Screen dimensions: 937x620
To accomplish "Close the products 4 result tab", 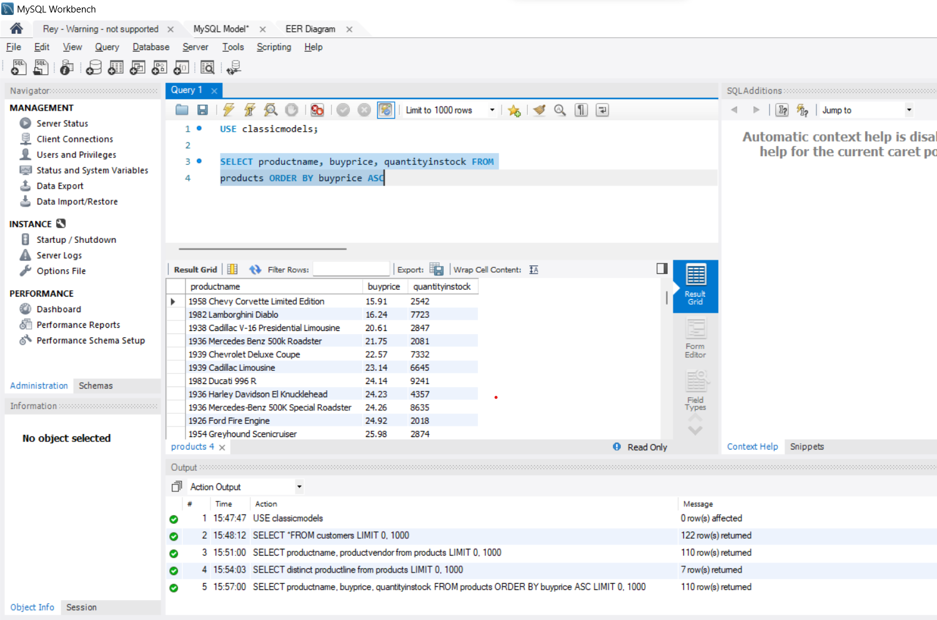I will [222, 447].
